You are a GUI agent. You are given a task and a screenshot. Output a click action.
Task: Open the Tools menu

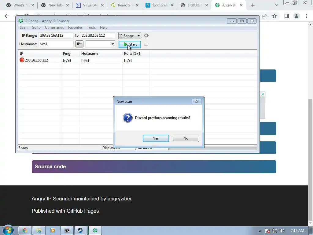pos(91,28)
